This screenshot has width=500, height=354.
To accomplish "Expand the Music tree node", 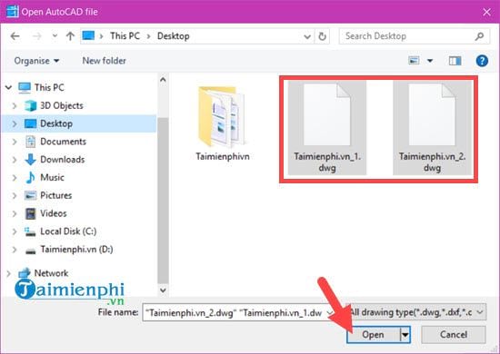I will (x=15, y=177).
